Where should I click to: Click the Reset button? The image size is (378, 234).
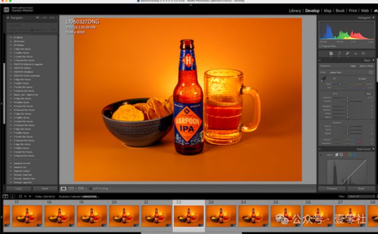(361, 188)
